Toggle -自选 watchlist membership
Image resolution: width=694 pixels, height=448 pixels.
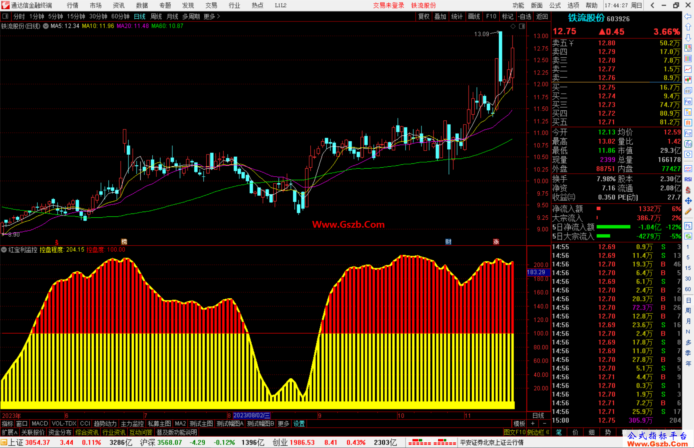(x=525, y=16)
